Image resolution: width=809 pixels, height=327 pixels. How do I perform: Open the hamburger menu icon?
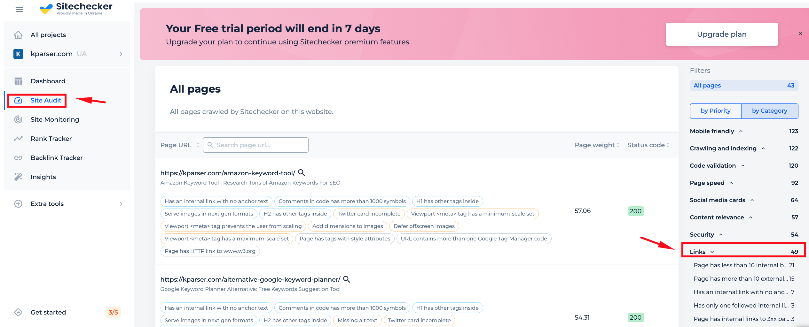pyautogui.click(x=19, y=10)
